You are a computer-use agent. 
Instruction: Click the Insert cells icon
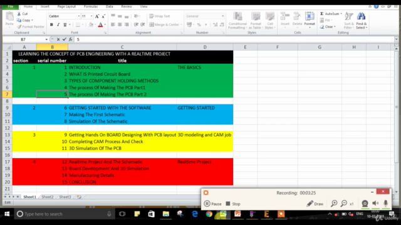(284, 17)
